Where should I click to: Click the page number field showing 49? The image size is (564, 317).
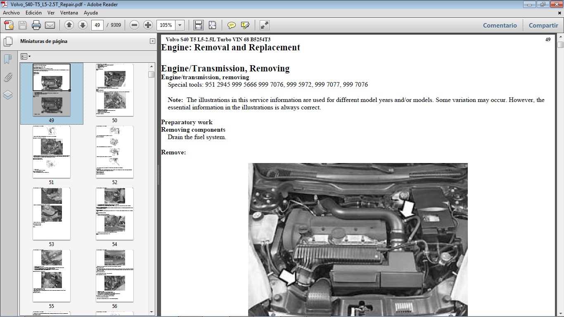[x=97, y=25]
